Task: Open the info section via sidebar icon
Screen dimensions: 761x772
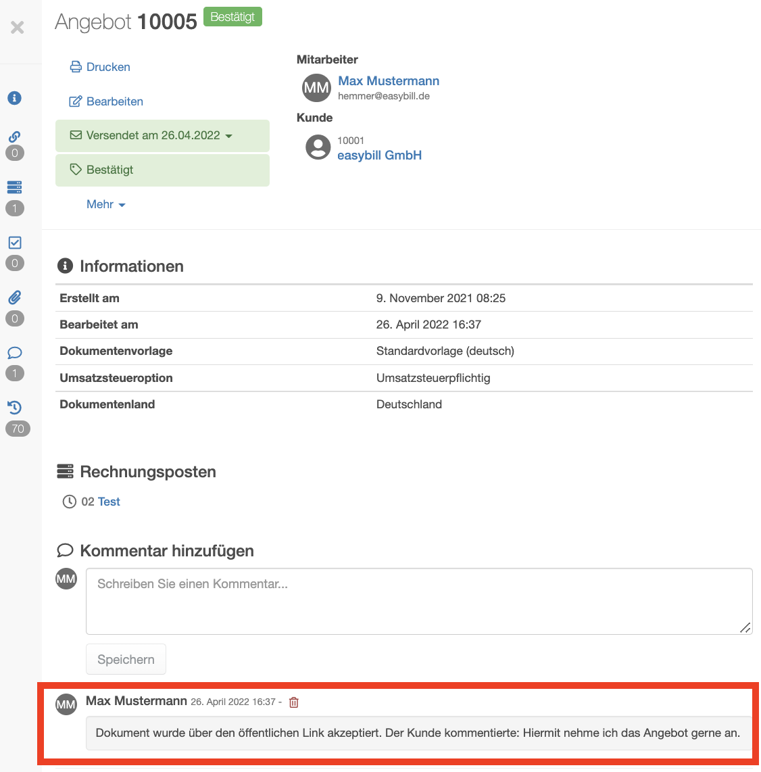Action: pos(14,98)
